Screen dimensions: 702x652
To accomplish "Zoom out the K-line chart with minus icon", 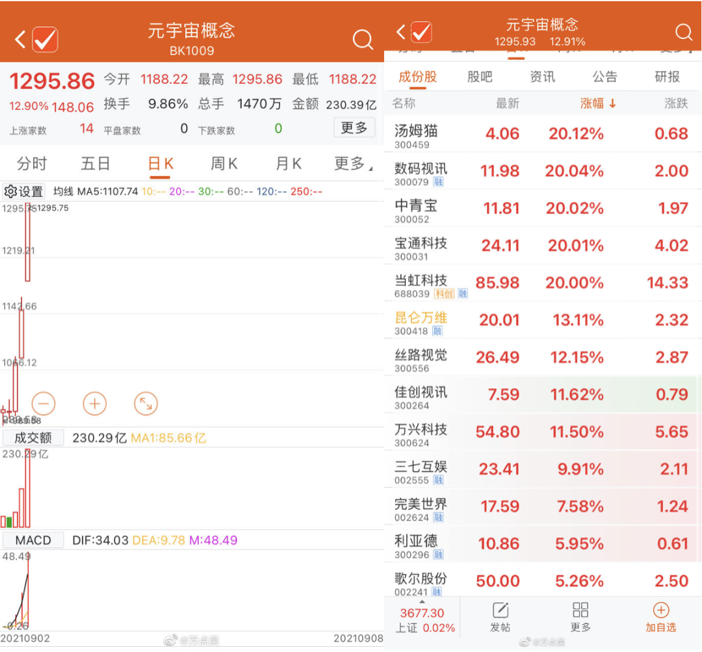I will [x=44, y=404].
